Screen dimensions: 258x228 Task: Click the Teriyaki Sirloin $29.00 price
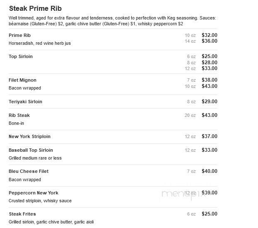(x=210, y=102)
